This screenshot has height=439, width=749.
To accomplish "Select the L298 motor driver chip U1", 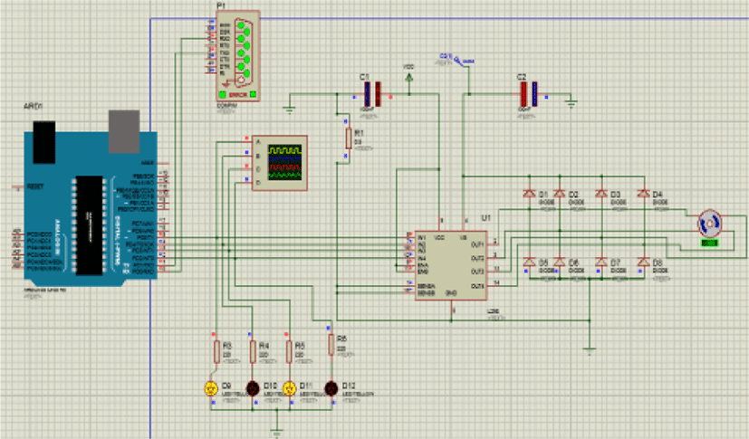I will (451, 266).
